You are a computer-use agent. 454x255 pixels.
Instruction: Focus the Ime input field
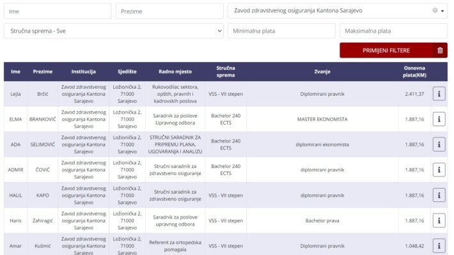(58, 12)
